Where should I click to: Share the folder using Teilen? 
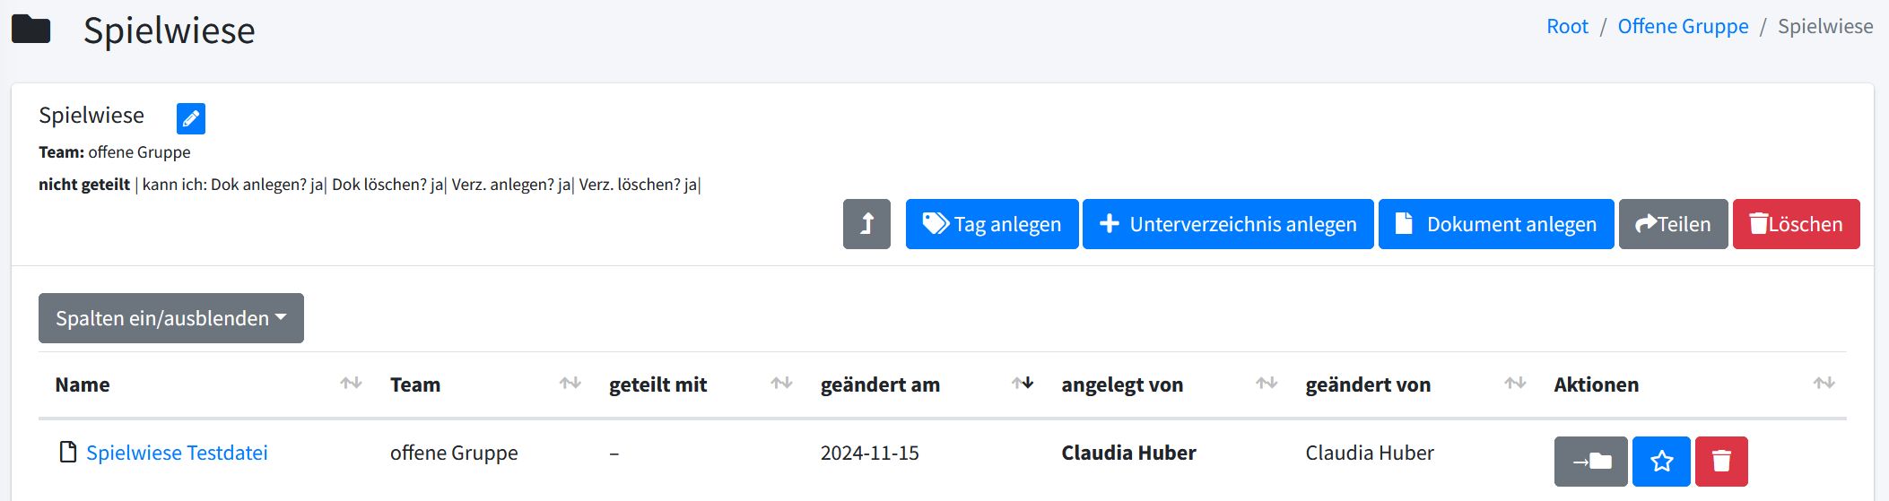point(1673,224)
